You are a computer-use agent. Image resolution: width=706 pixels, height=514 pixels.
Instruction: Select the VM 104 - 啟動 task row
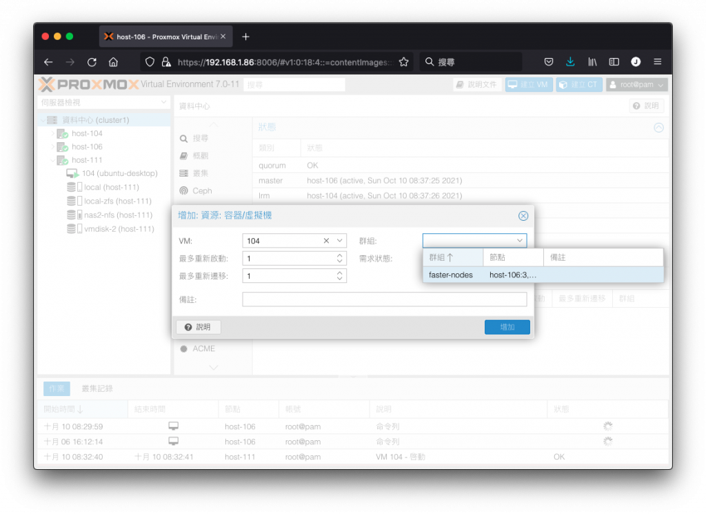(353, 457)
